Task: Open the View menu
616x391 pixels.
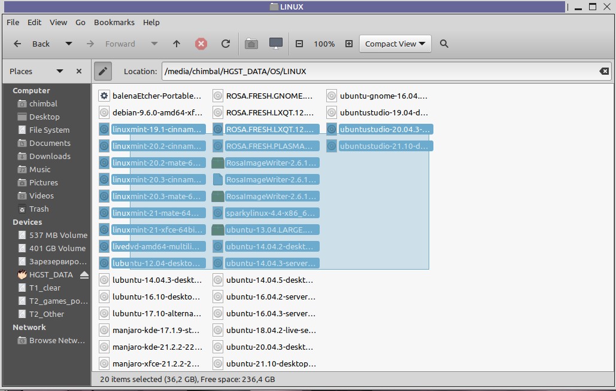Action: [58, 22]
